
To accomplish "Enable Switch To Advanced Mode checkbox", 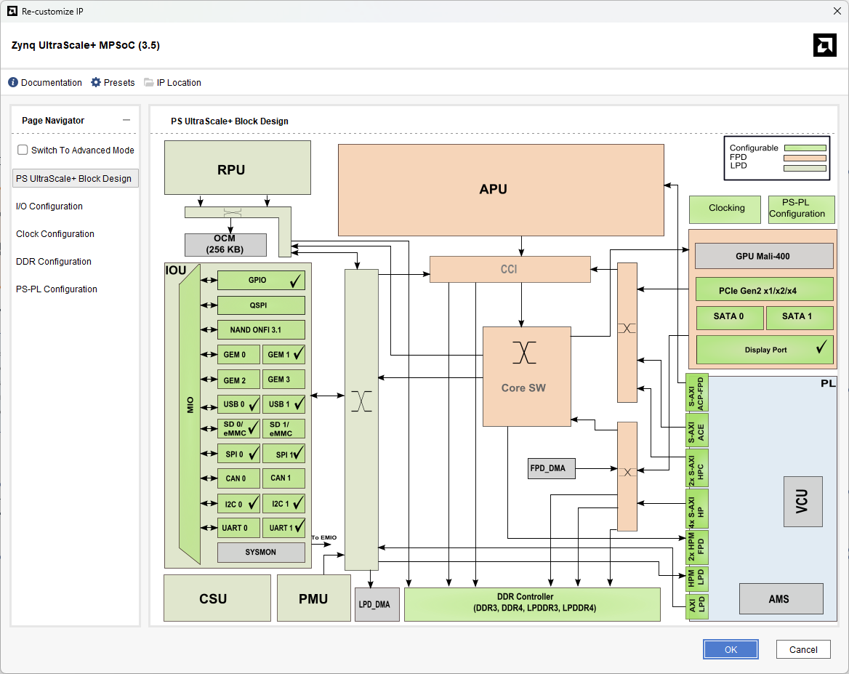I will 23,150.
